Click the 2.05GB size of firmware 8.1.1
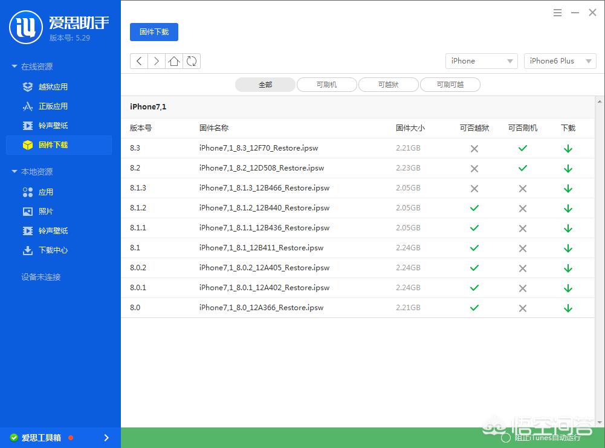 click(x=408, y=228)
